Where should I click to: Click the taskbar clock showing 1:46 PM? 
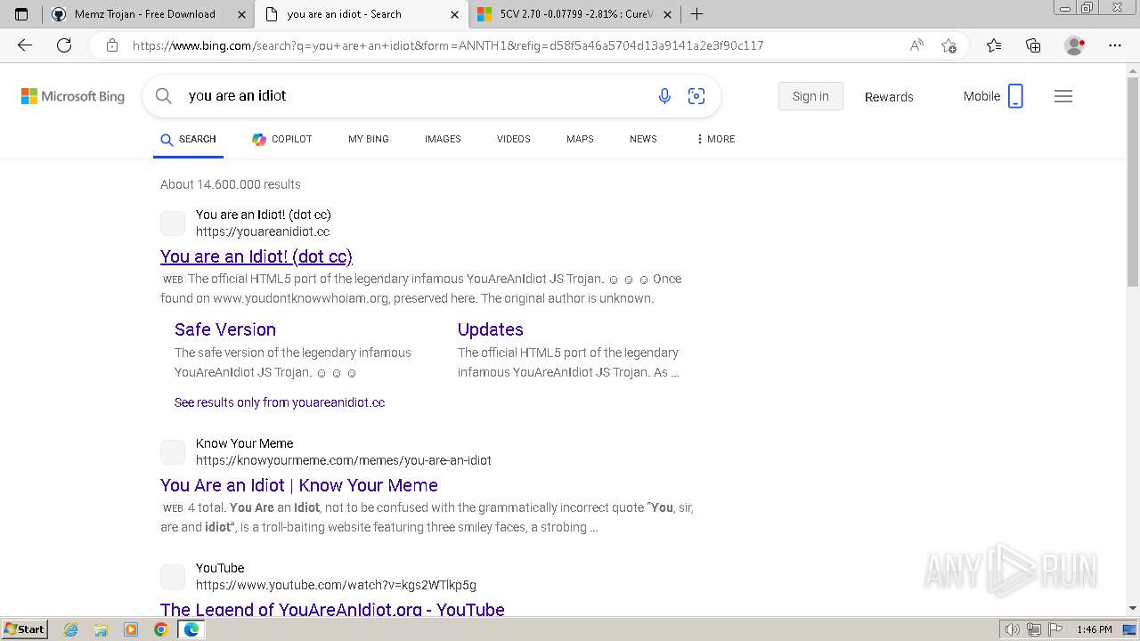click(x=1094, y=629)
